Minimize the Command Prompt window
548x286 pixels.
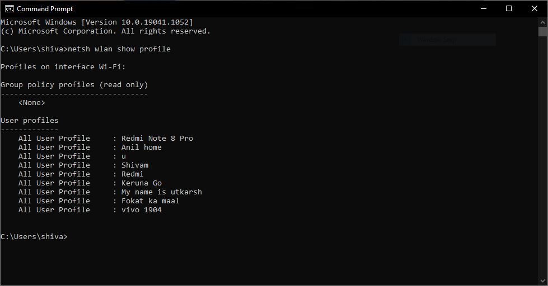click(x=484, y=9)
